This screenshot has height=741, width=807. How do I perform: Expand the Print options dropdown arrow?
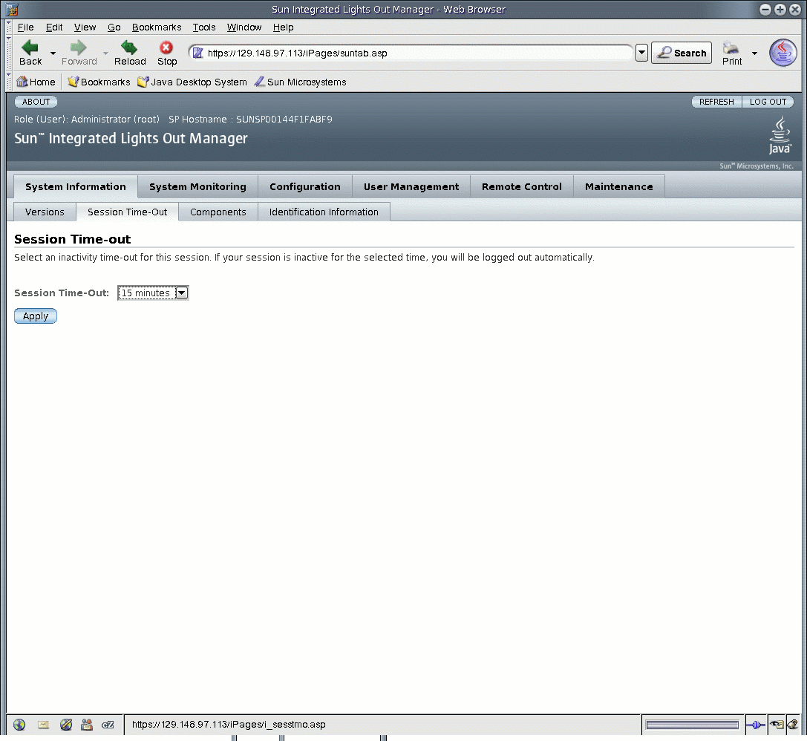[754, 53]
